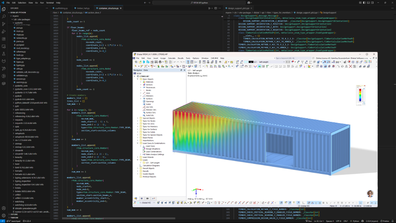This screenshot has width=396, height=223.
Task: Open the new model icon in RFEM toolbar
Action: point(136,62)
